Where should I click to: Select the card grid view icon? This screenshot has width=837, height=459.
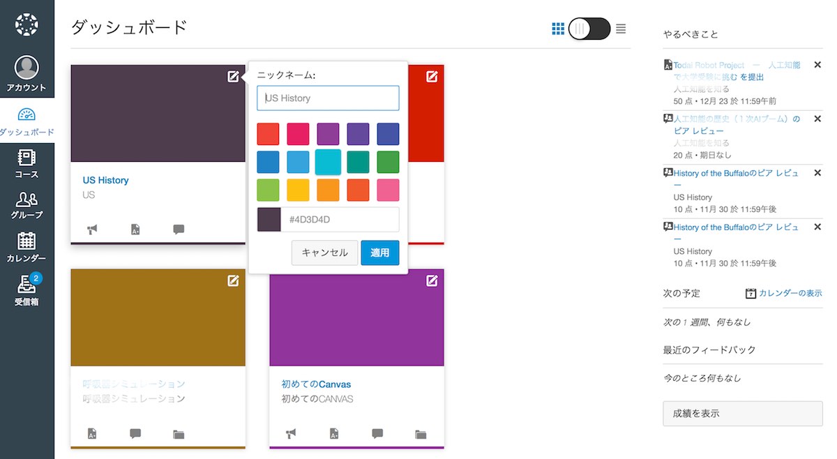click(x=558, y=29)
